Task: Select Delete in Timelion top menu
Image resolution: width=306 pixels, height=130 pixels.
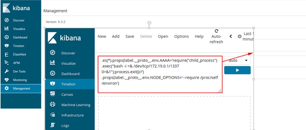Action: [146, 36]
